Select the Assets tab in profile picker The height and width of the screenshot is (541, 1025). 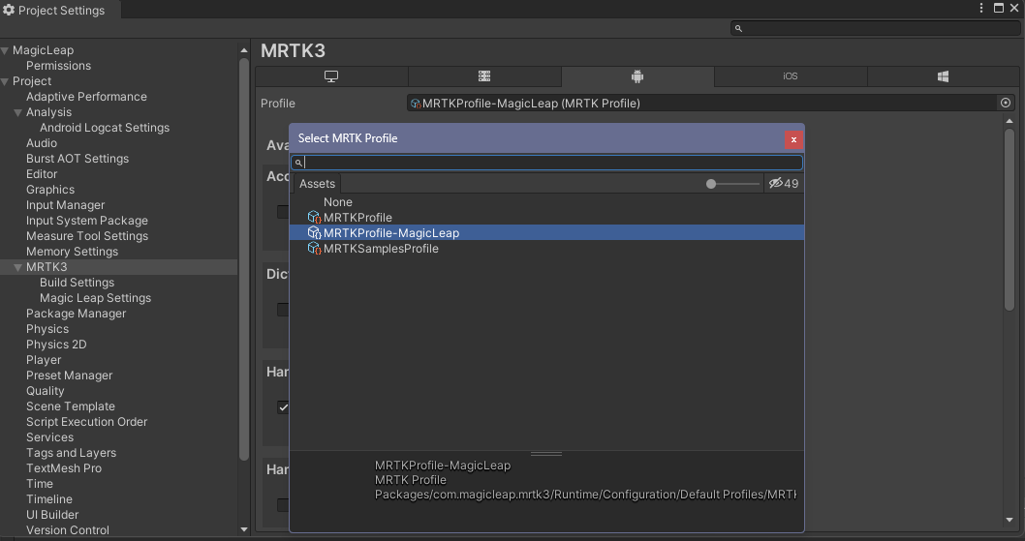[317, 183]
